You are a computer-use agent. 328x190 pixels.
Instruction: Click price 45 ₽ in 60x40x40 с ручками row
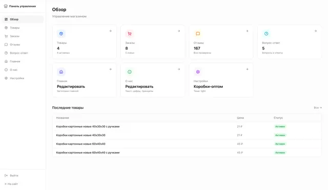pos(240,153)
